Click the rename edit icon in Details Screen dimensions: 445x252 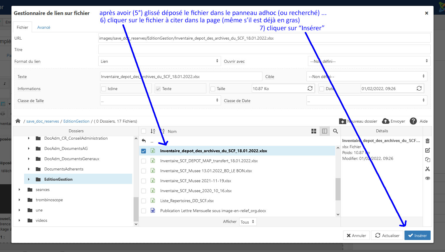pos(427,150)
